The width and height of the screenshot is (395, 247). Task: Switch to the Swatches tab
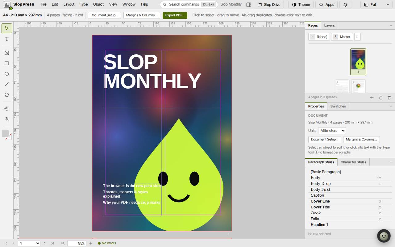[x=338, y=106]
